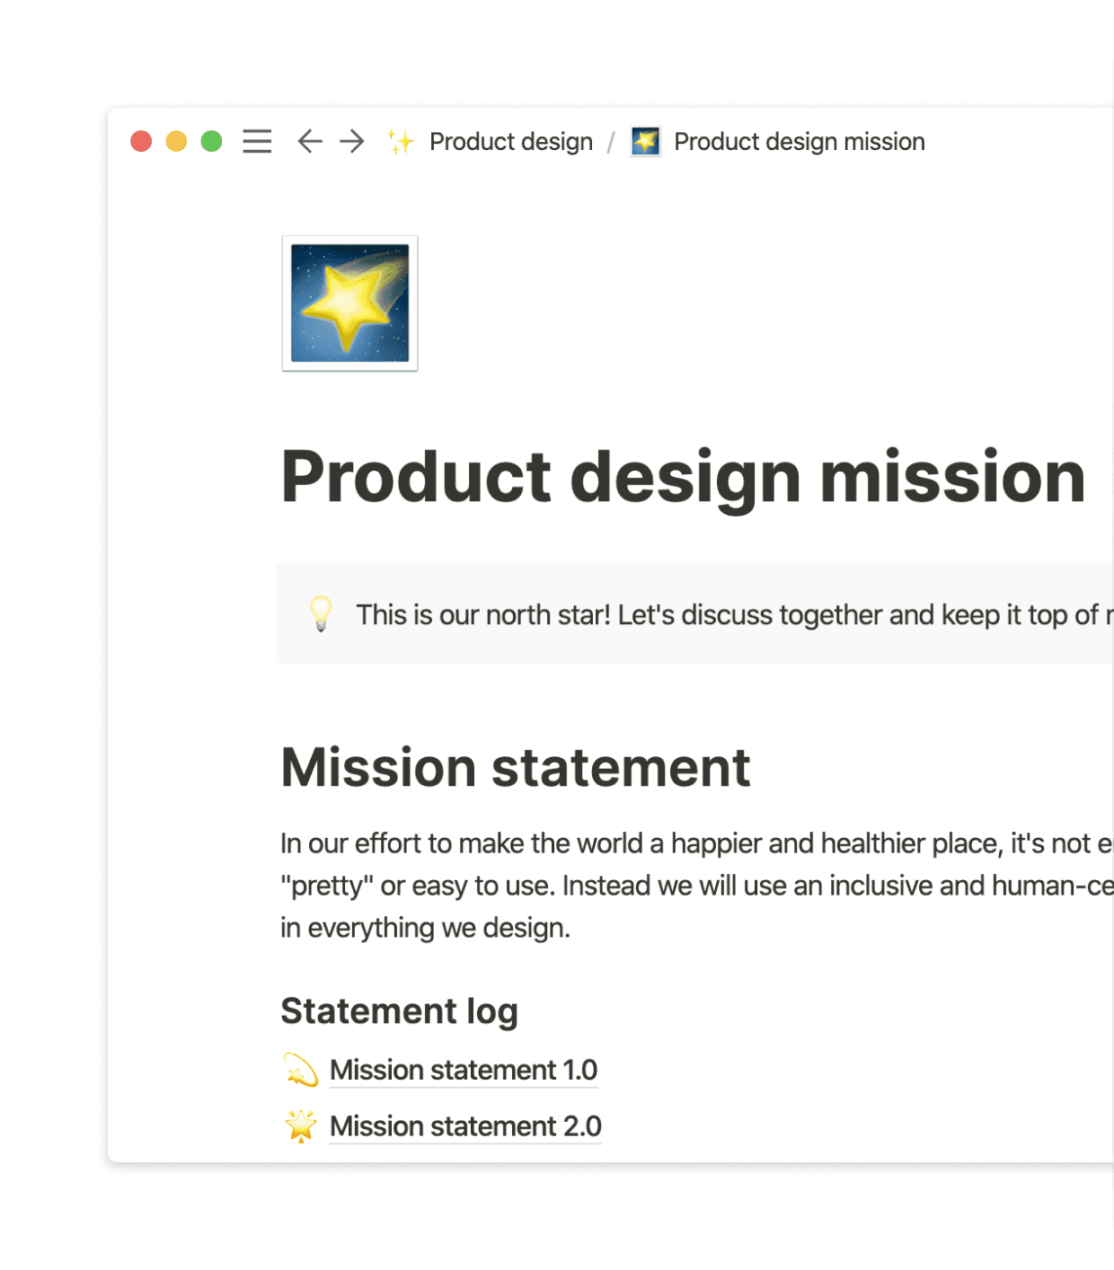Click the back navigation arrow

[308, 141]
